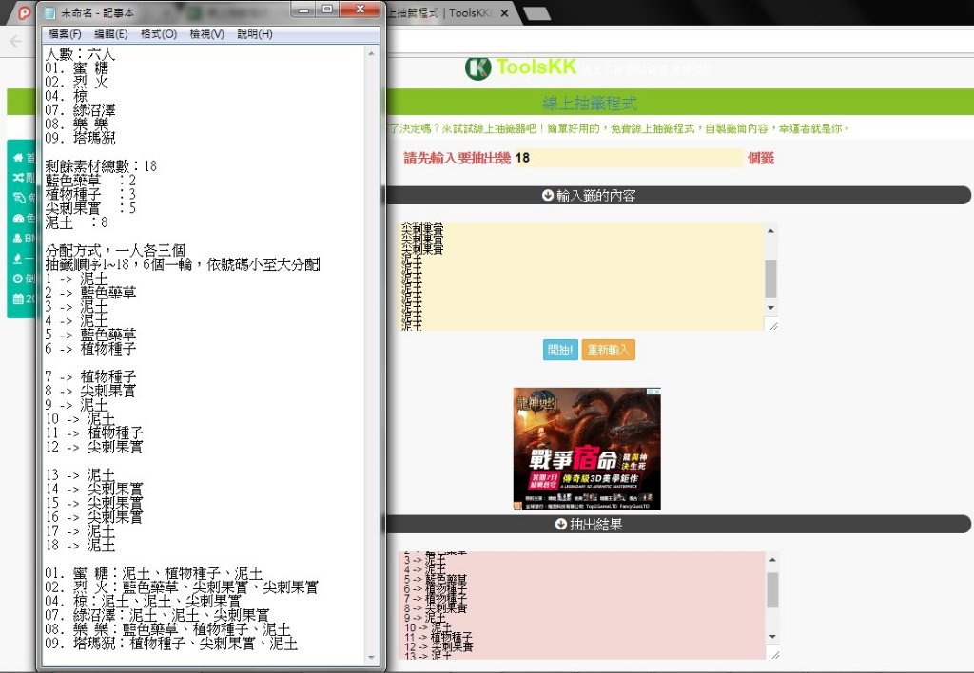
Task: Click the clock icon in the green sidebar
Action: point(18,279)
